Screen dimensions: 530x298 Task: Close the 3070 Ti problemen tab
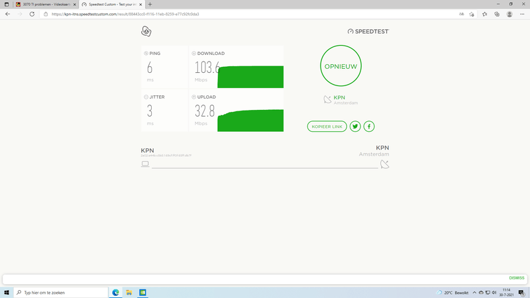tap(75, 5)
